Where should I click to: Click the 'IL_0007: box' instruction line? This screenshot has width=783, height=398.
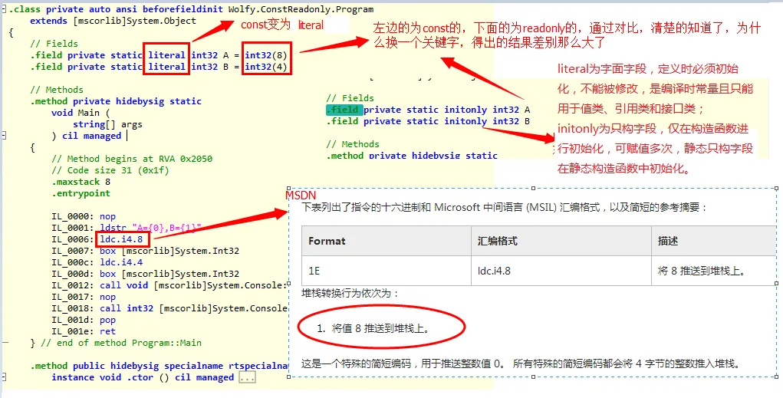(x=145, y=252)
